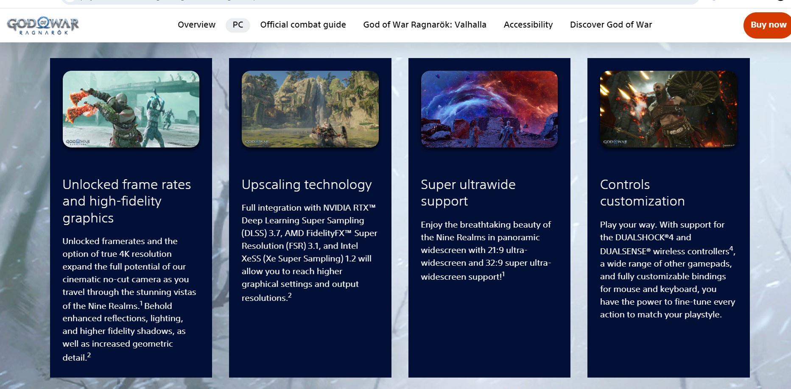Viewport: 791px width, 389px height.
Task: Select the PC tab
Action: pyautogui.click(x=238, y=25)
